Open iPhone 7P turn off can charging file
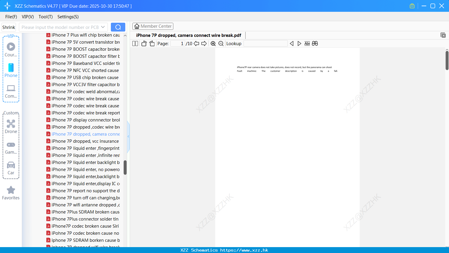 83,198
